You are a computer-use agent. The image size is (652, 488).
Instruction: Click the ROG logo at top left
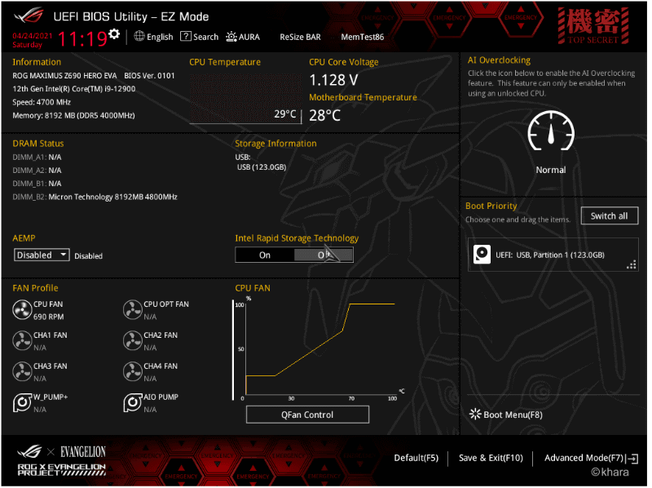[29, 16]
